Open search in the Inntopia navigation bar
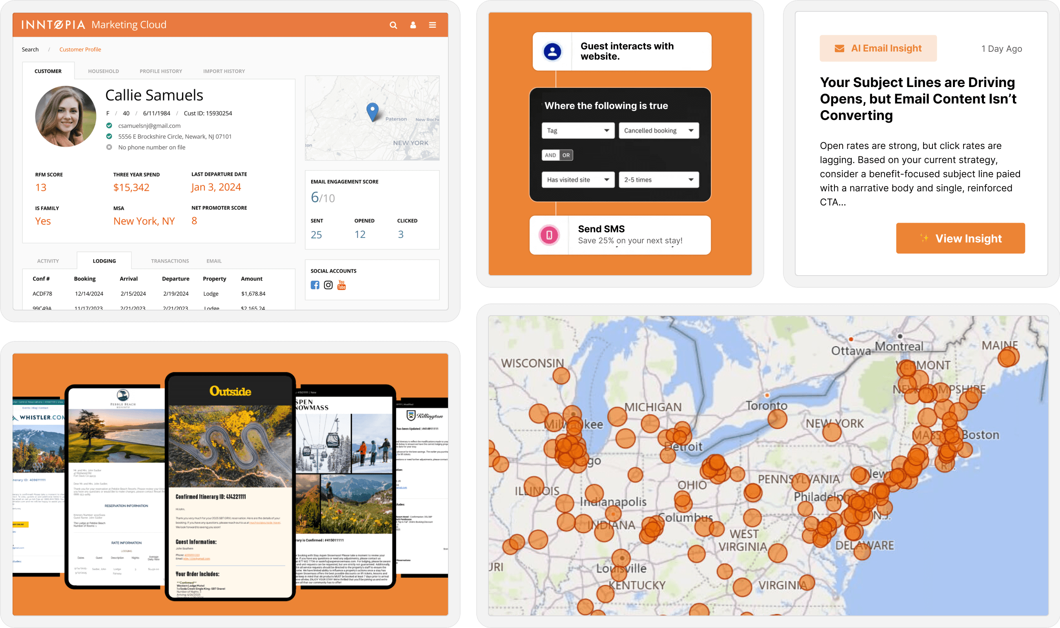The image size is (1060, 628). point(393,25)
